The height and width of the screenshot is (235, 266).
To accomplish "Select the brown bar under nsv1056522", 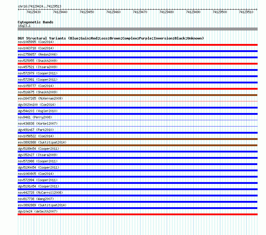I will click(x=137, y=139).
